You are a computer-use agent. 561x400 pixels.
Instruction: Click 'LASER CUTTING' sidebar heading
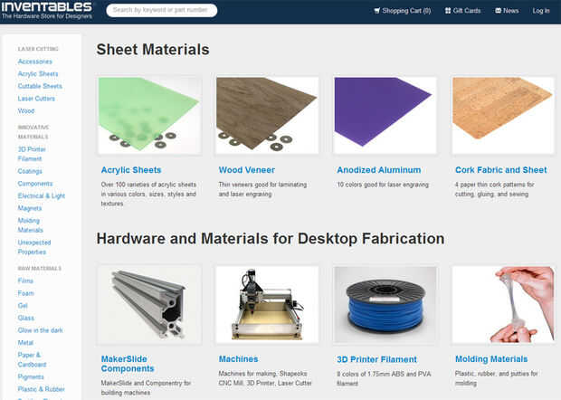coord(38,49)
